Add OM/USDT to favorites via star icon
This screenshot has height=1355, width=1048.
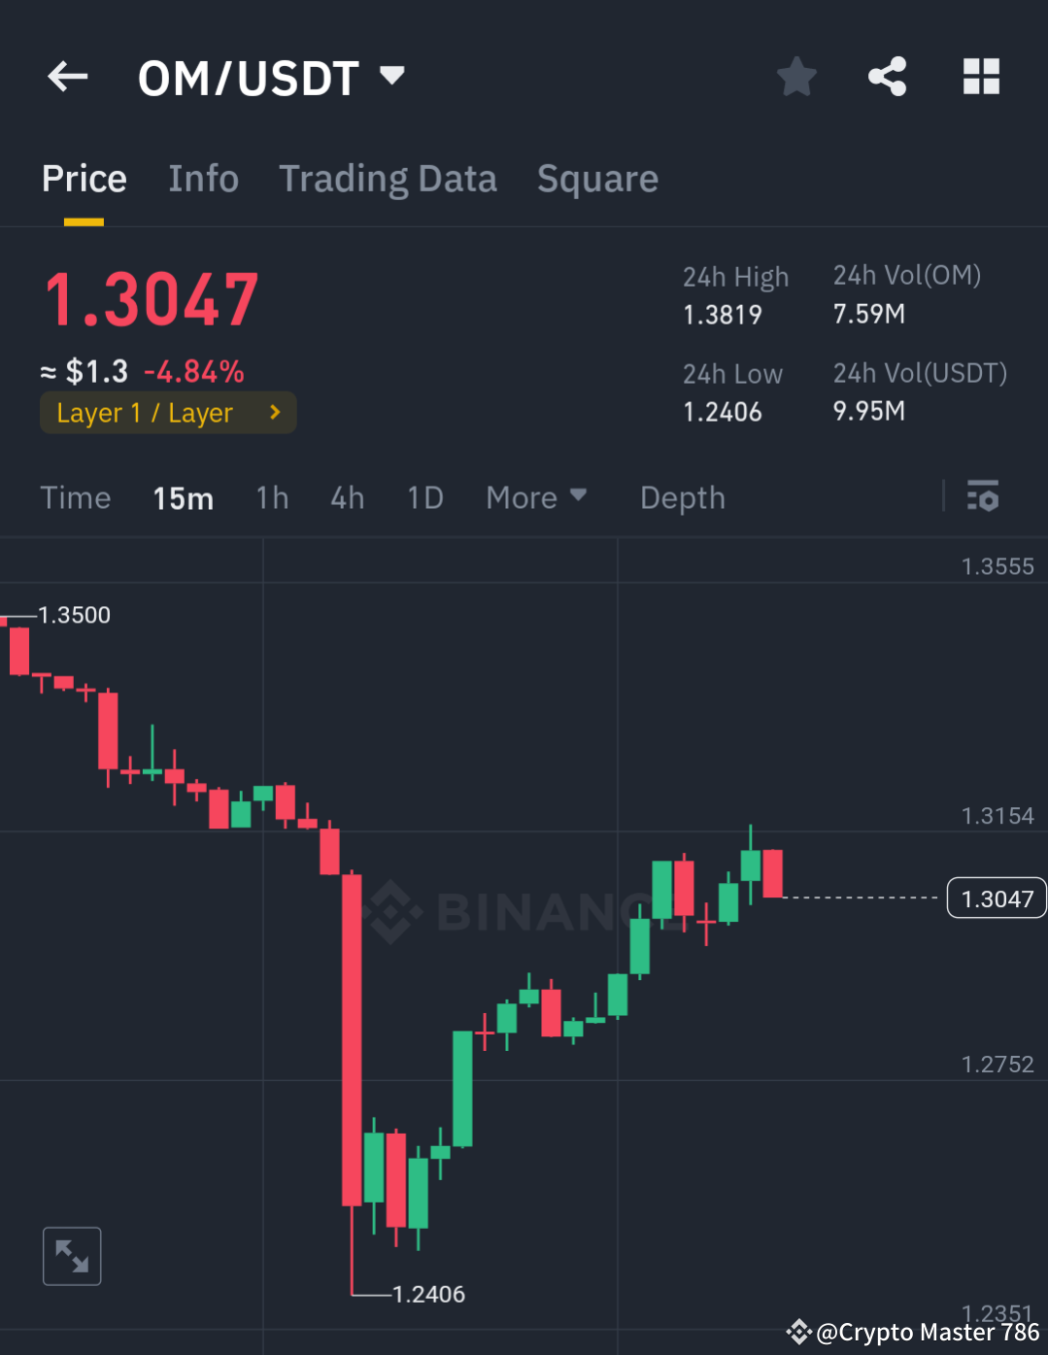[x=796, y=77]
